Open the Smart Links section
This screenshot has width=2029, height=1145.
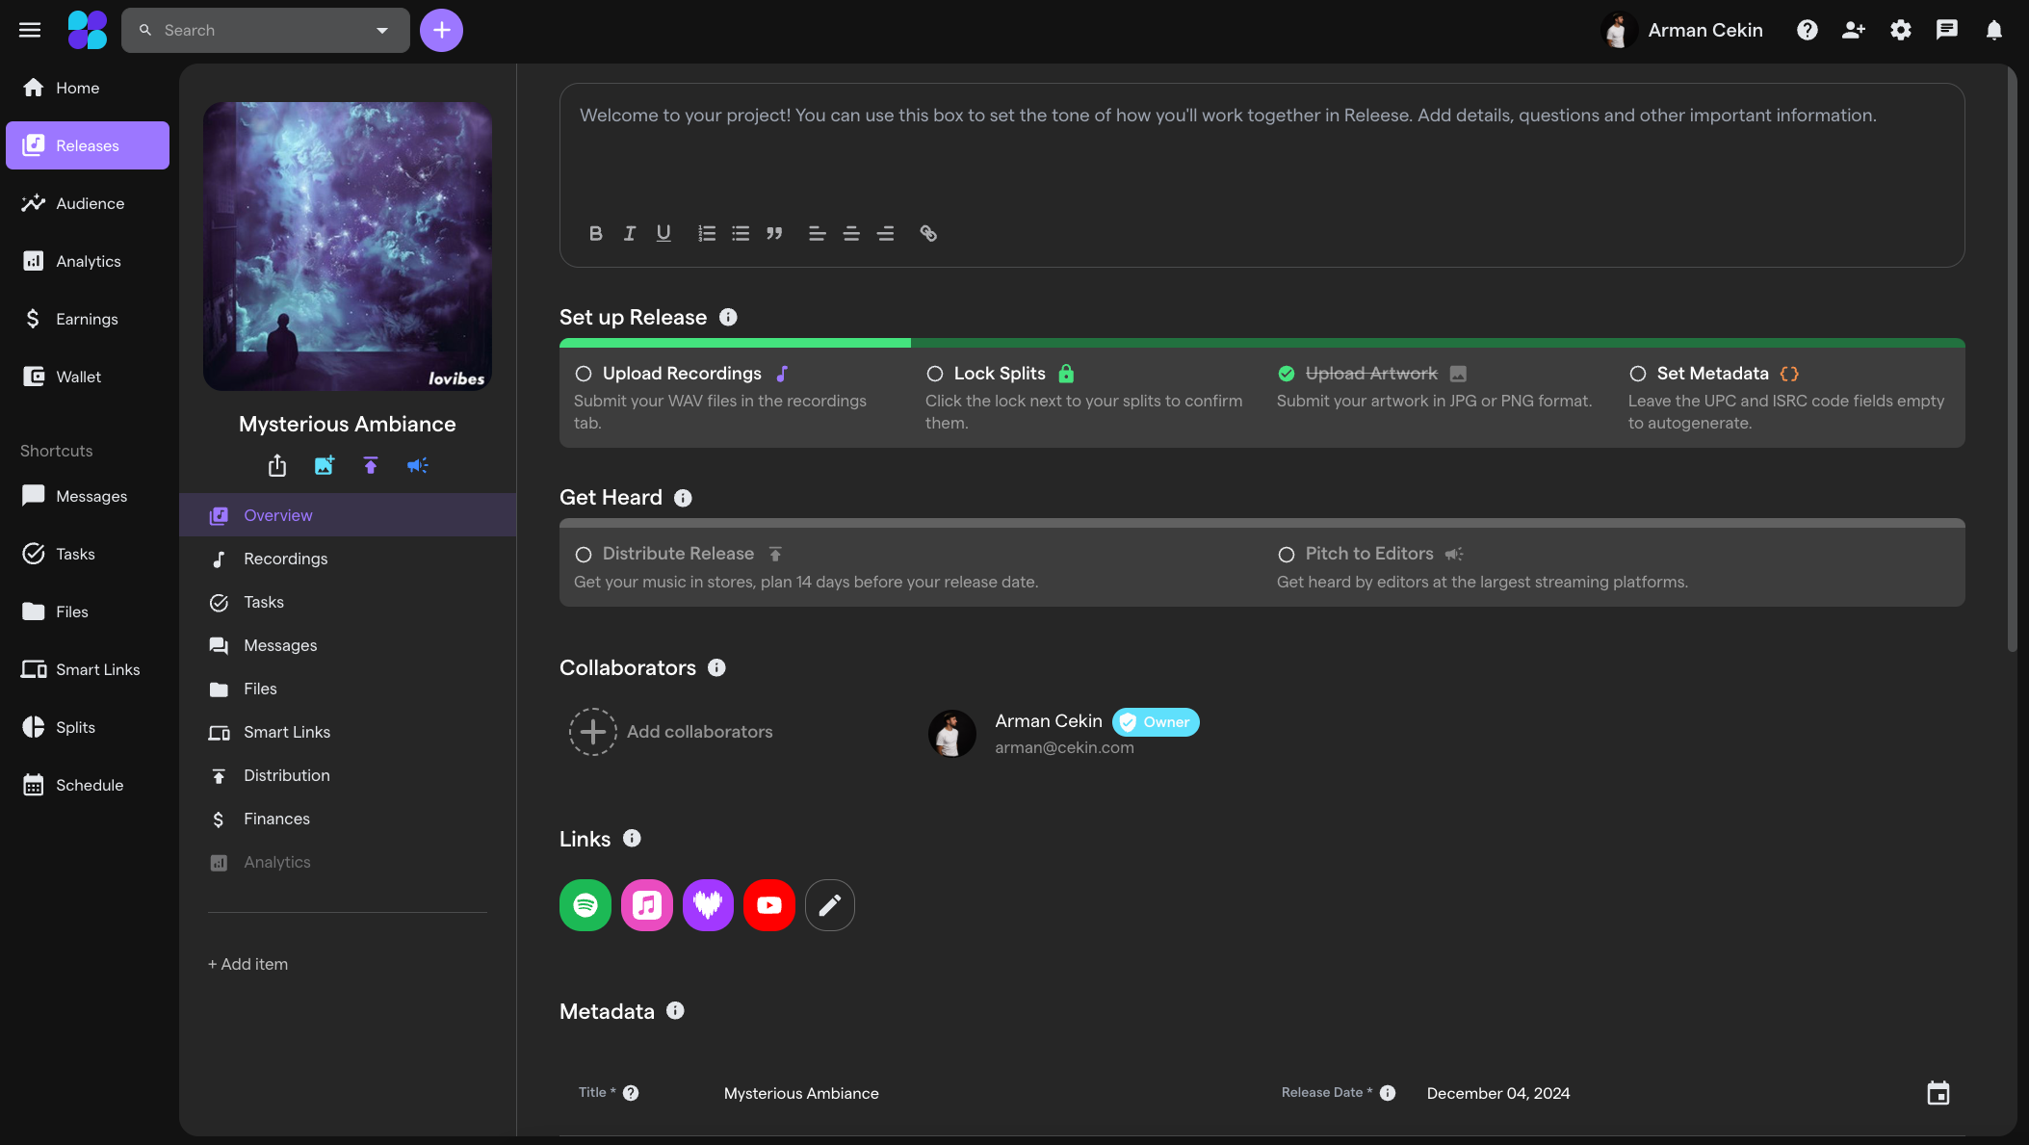(287, 732)
